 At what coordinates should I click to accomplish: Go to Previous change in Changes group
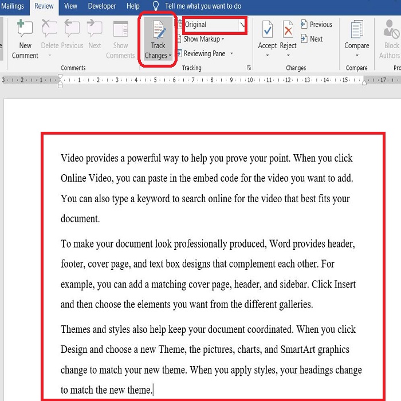(317, 24)
